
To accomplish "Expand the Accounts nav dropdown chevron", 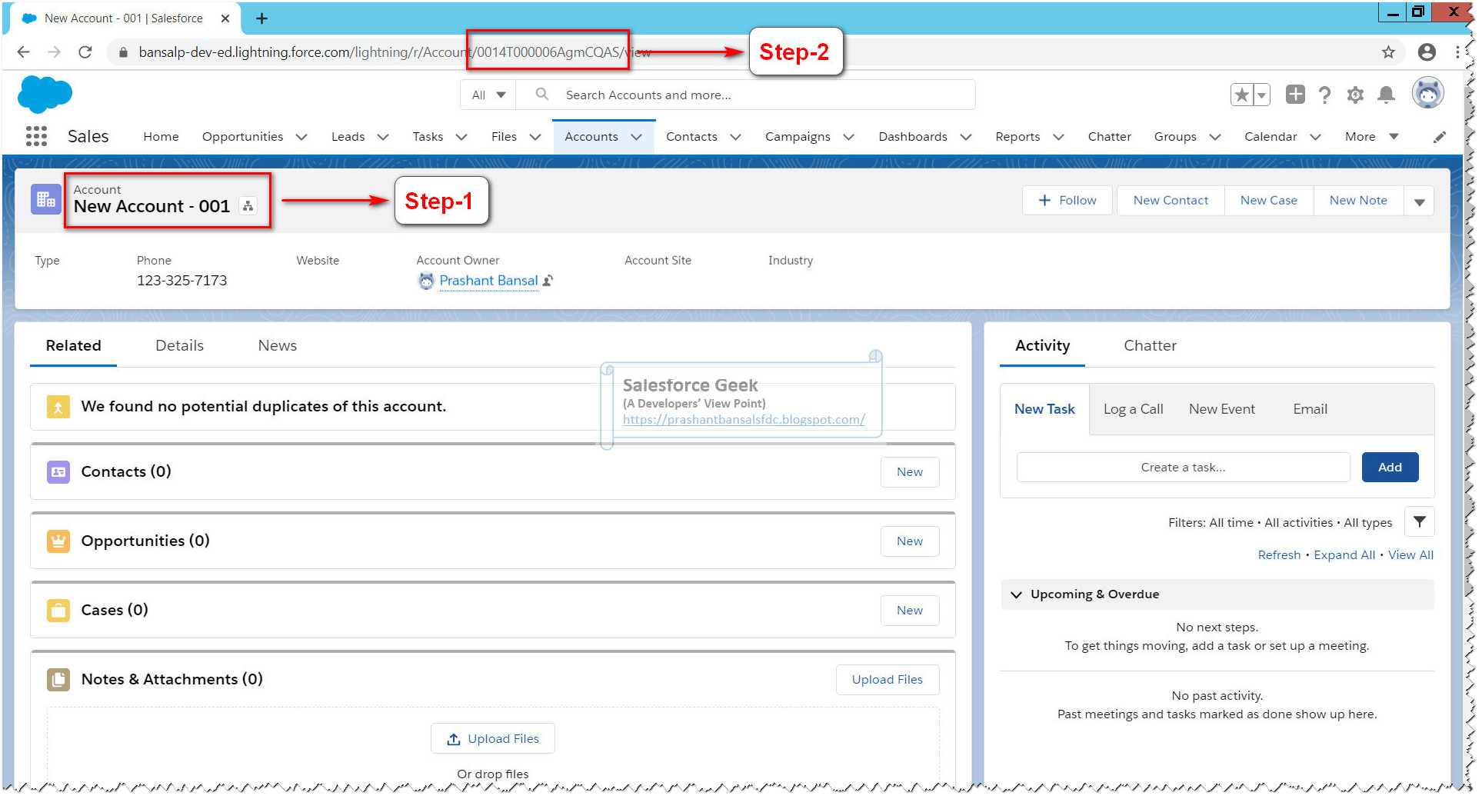I will (636, 137).
